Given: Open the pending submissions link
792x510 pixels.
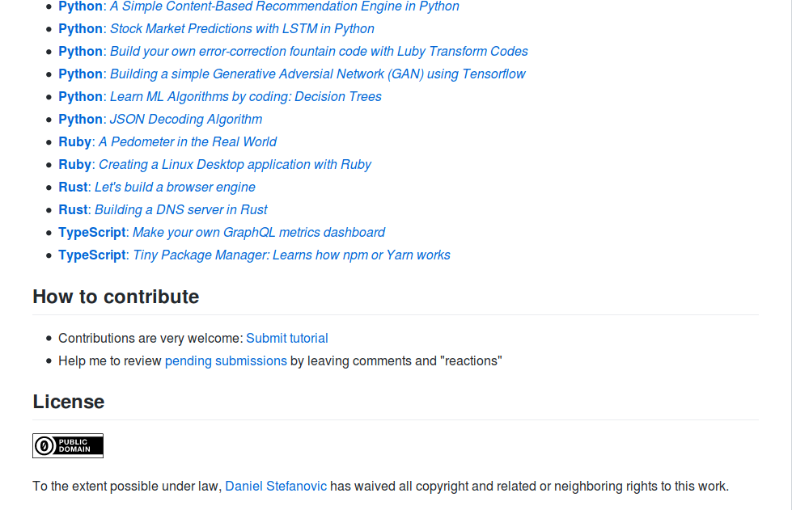Looking at the screenshot, I should [x=226, y=360].
